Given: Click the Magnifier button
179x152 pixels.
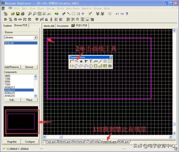Looking at the screenshot, I should pyautogui.click(x=12, y=142).
